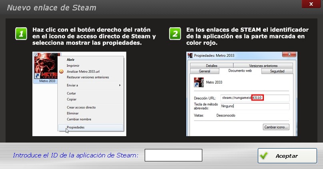Click 'Analizar Metro 2033.url' entry
323x169 pixels.
tap(83, 71)
